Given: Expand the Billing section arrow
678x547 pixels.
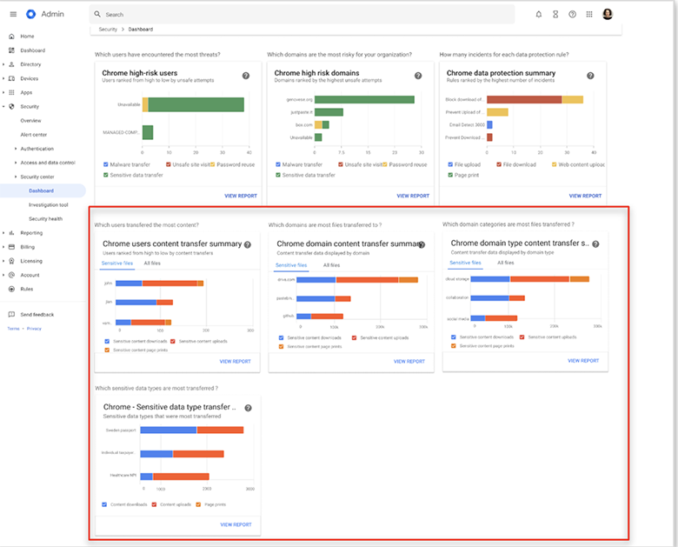Looking at the screenshot, I should tap(3, 247).
